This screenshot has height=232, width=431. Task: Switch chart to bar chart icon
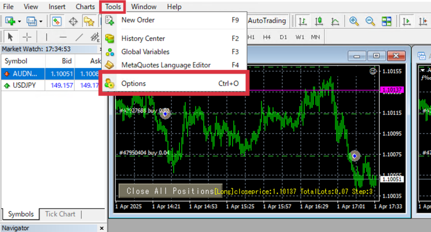point(303,21)
